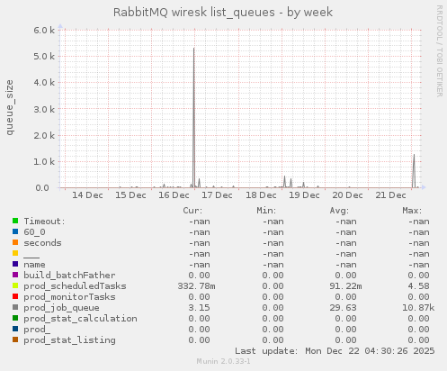Click the 17 Dec x-axis label
Screen dimensions: 447x371
[217, 195]
